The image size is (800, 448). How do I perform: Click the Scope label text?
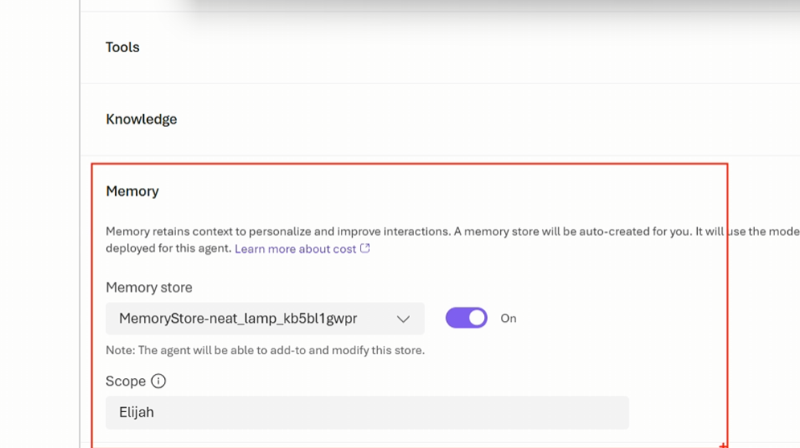pyautogui.click(x=125, y=381)
